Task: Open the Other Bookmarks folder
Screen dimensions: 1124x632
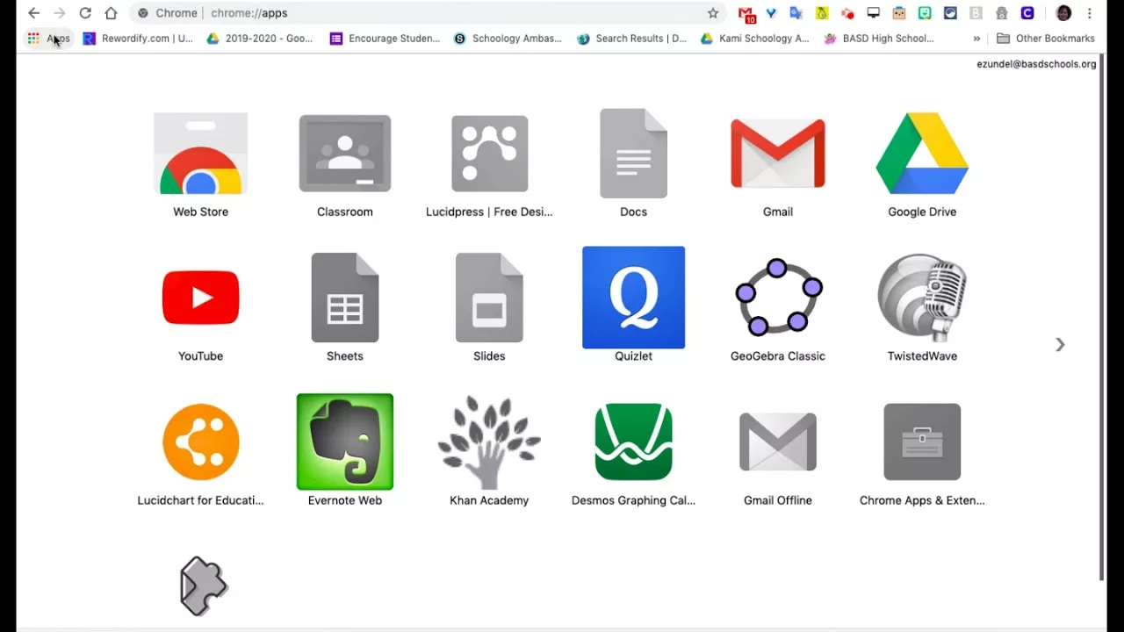Action: (x=1046, y=38)
